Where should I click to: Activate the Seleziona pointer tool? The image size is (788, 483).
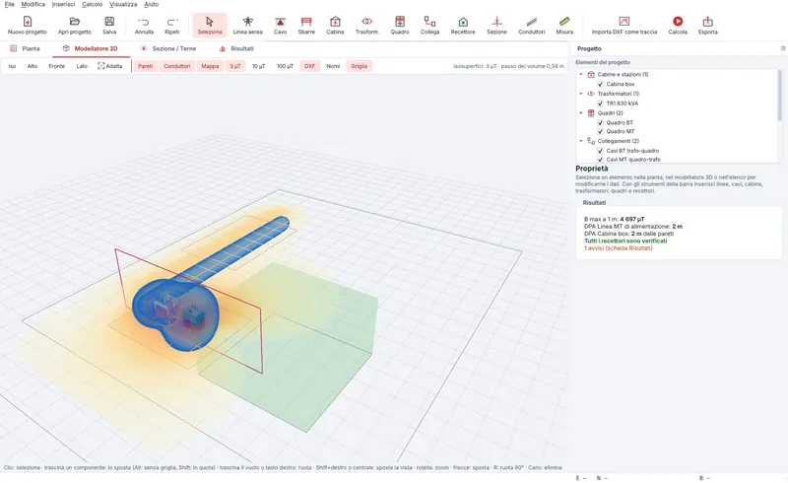[210, 26]
